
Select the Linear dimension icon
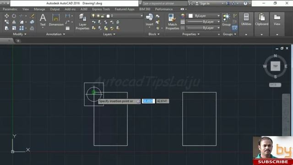(x=67, y=16)
